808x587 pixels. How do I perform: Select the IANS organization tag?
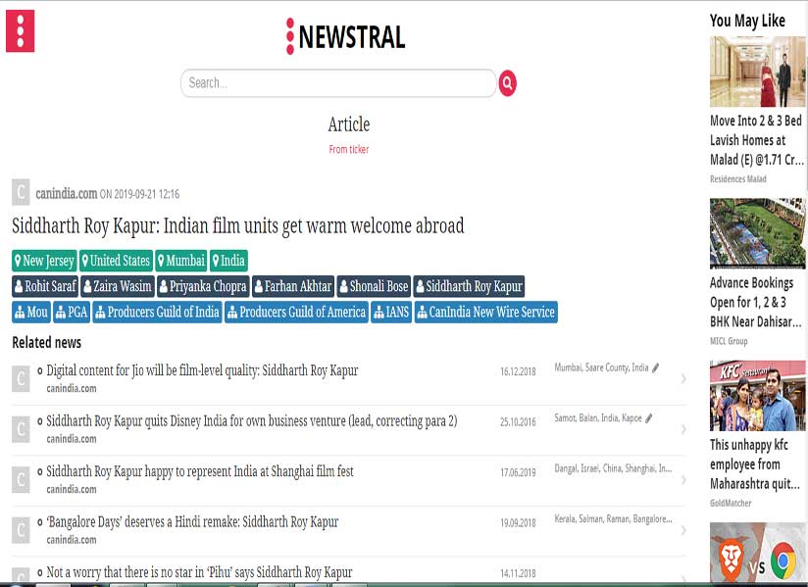[x=391, y=312]
